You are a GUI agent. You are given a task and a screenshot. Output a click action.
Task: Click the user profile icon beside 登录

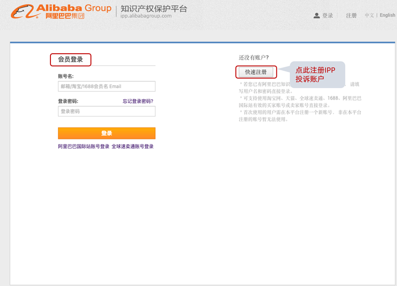click(x=317, y=16)
